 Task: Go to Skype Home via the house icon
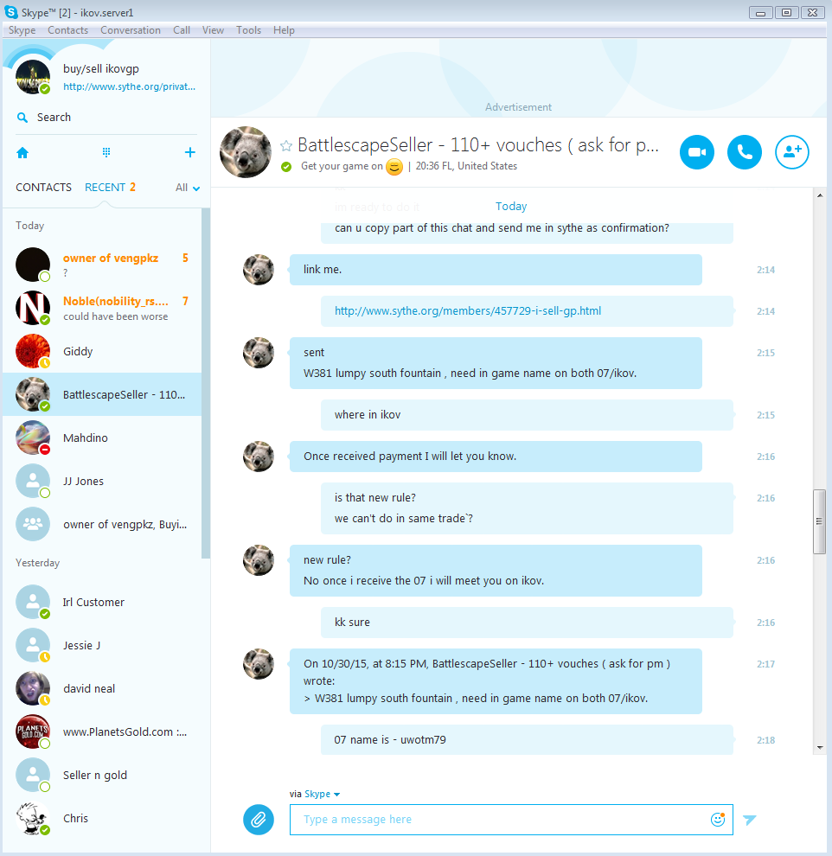[22, 152]
